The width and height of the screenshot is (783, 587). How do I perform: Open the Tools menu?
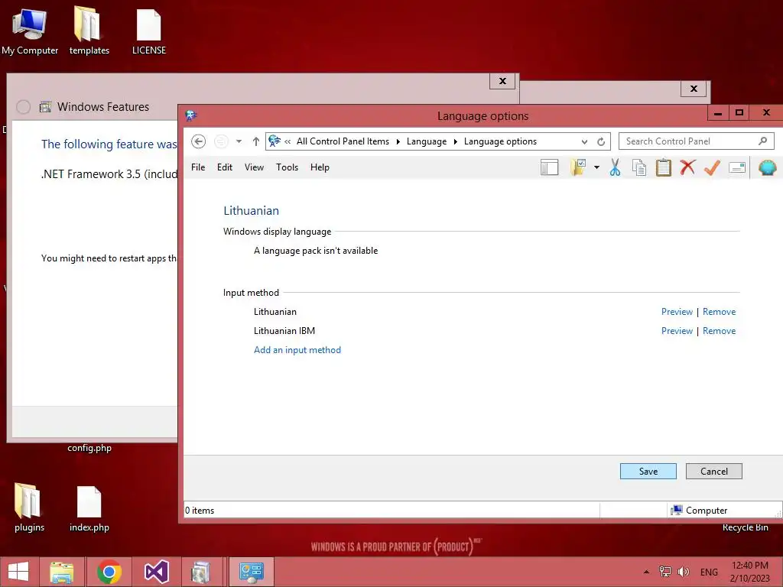click(x=288, y=167)
